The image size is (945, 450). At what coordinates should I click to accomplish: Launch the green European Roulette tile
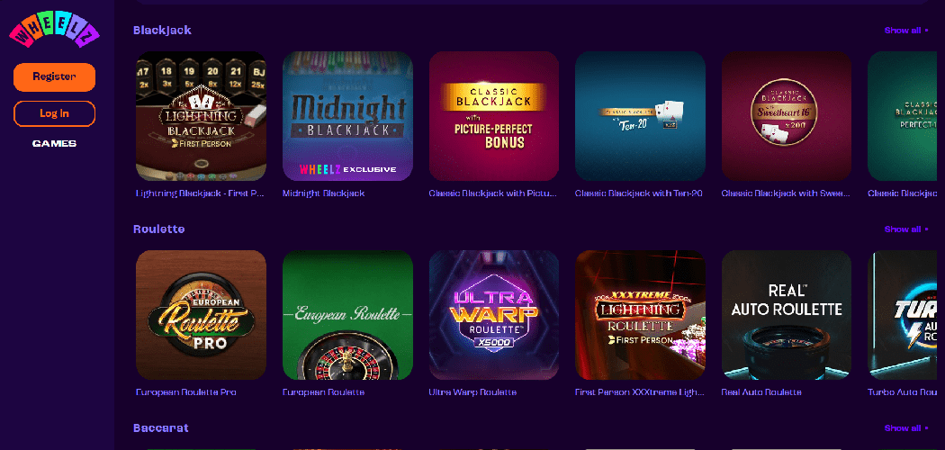pyautogui.click(x=347, y=315)
